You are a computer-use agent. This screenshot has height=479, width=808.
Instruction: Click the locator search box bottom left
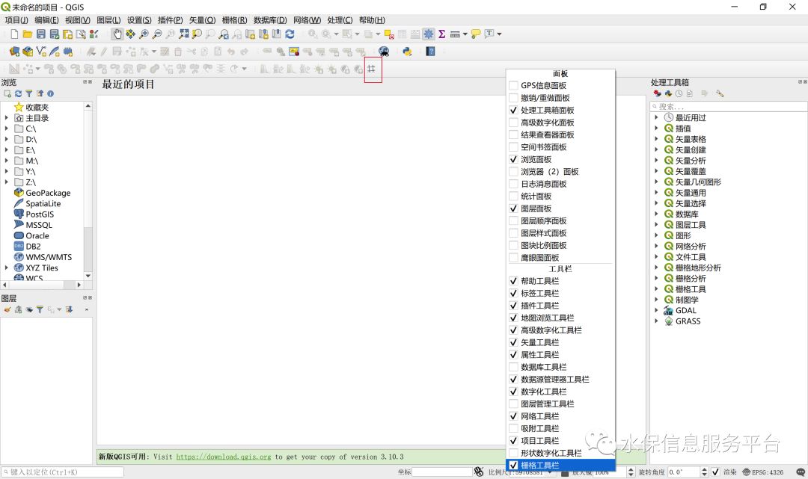(62, 472)
